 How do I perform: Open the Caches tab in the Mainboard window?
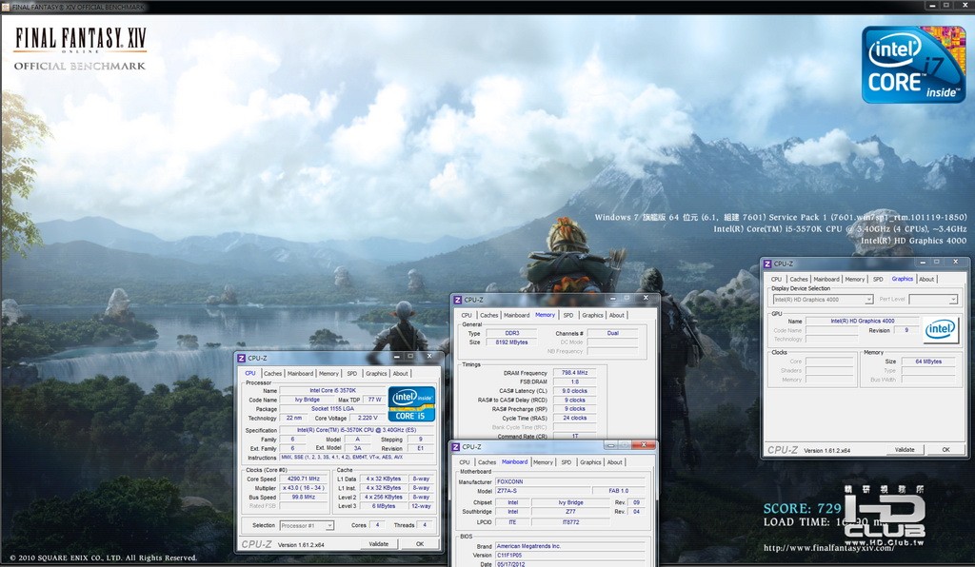click(487, 462)
